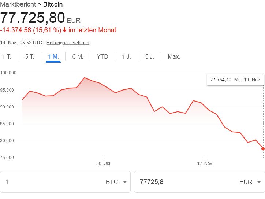Click the 30. Okt. date on the axis

pos(102,163)
